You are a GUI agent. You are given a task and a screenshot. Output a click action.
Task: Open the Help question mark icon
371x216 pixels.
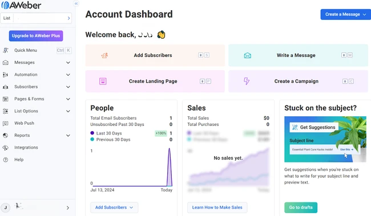pyautogui.click(x=6, y=160)
